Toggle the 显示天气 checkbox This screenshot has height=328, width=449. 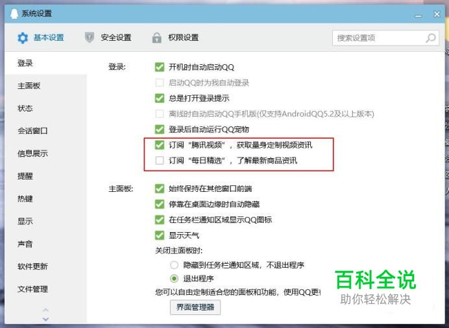click(160, 235)
